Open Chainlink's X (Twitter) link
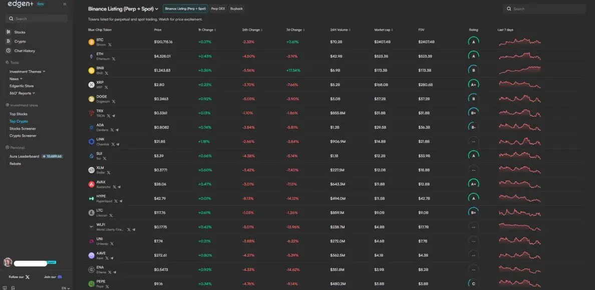 click(114, 144)
